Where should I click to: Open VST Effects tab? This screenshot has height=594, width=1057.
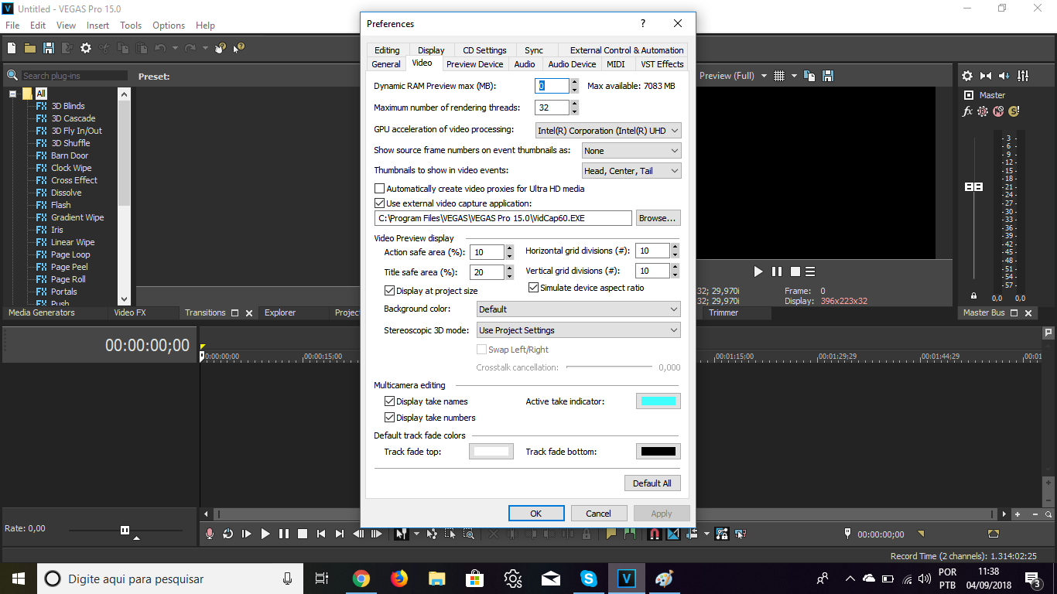coord(662,64)
